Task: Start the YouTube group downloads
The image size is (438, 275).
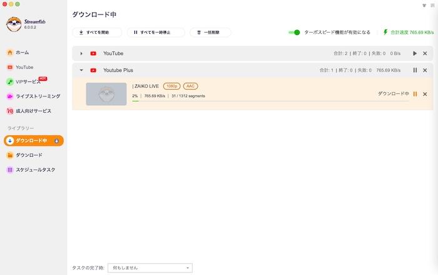Action: point(415,53)
